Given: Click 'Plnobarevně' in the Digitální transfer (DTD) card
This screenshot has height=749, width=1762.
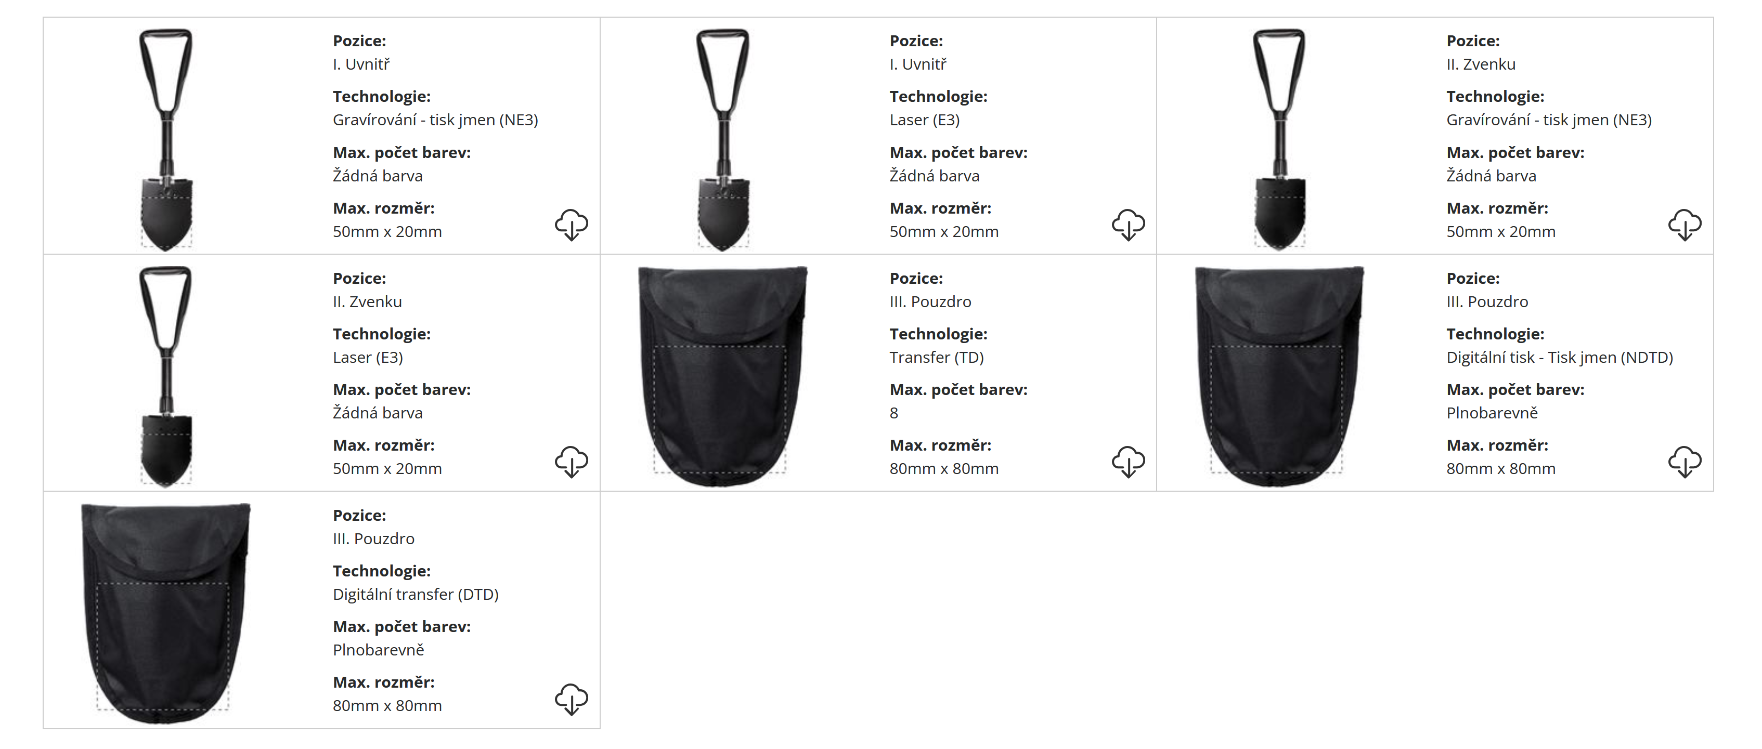Looking at the screenshot, I should (x=378, y=650).
